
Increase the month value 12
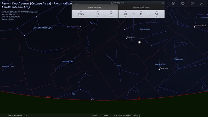98,11
